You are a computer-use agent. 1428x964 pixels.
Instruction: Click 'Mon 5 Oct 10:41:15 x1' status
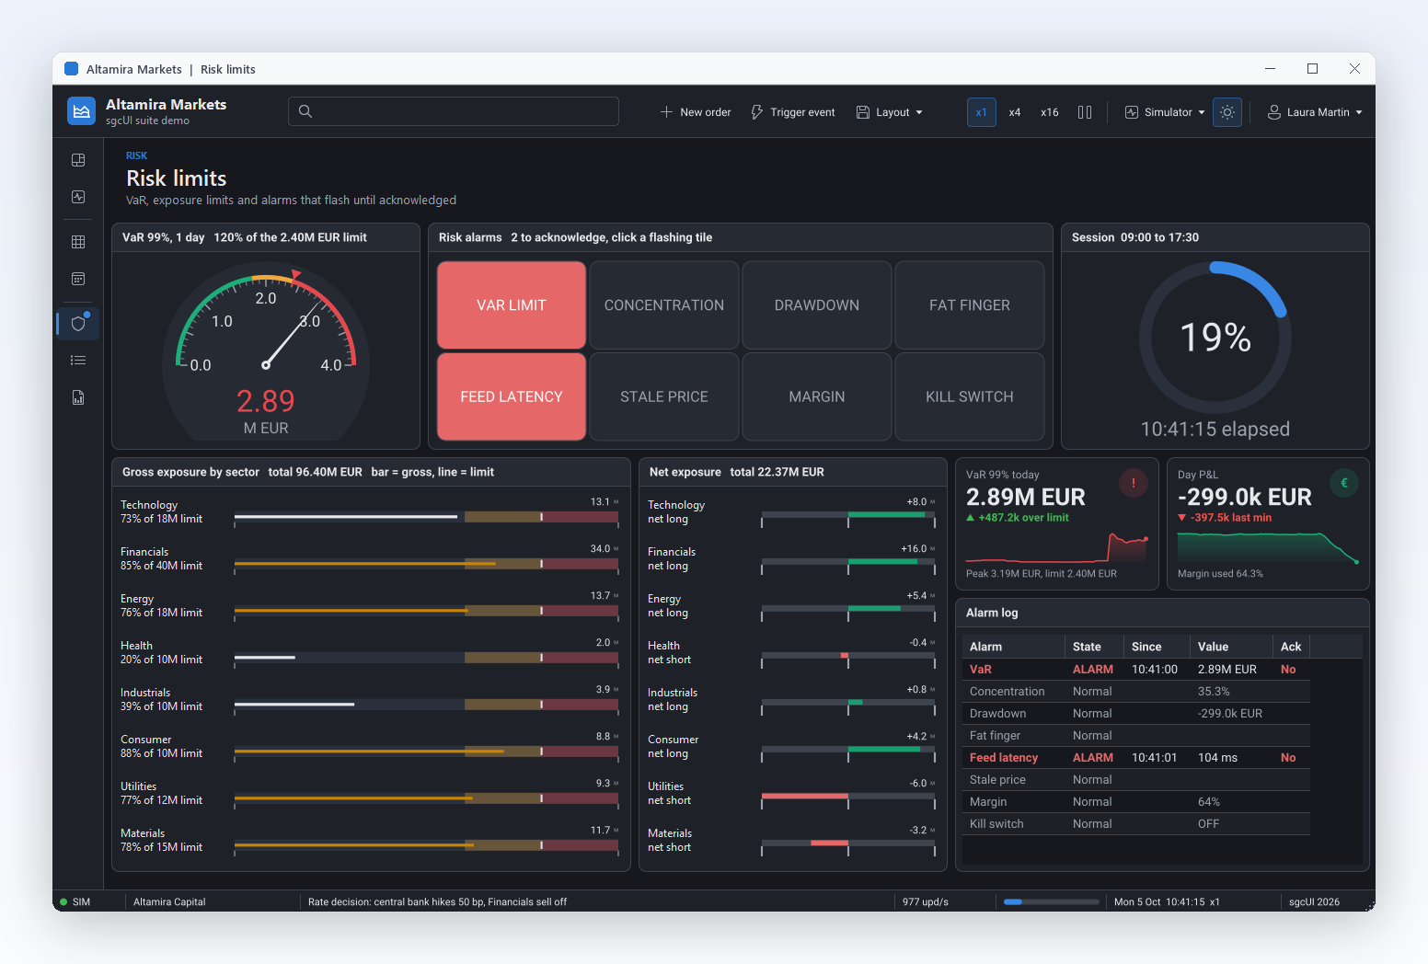1167,902
